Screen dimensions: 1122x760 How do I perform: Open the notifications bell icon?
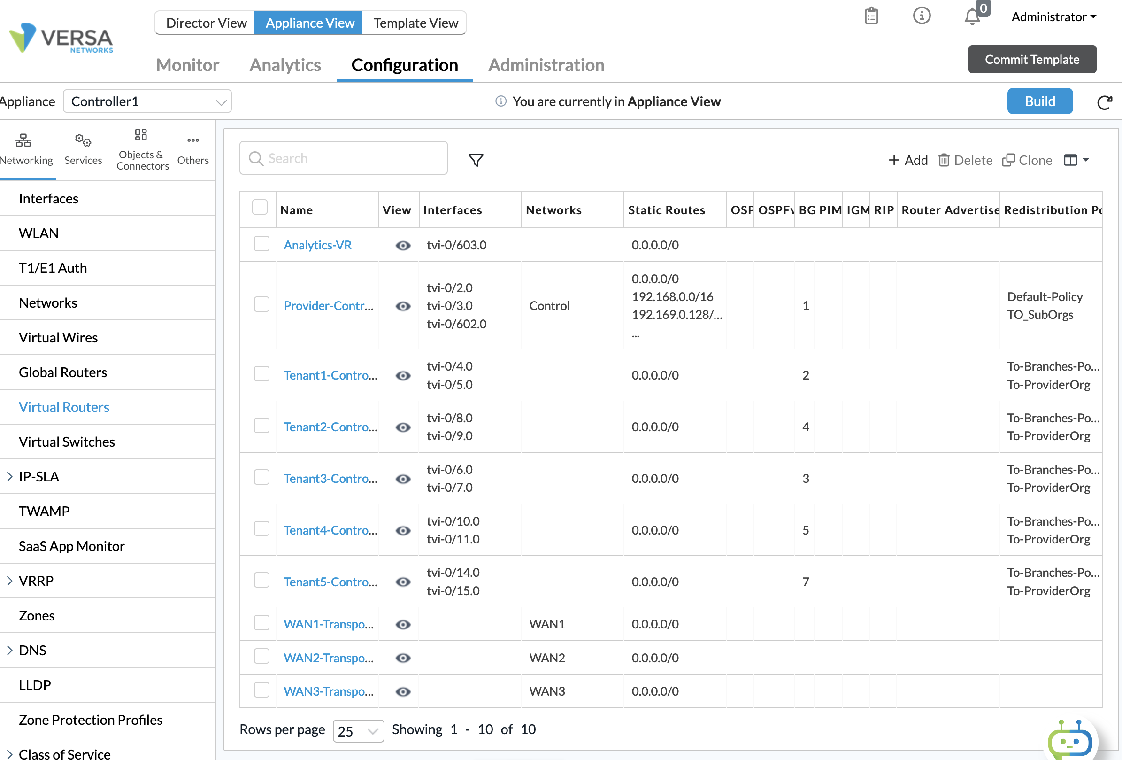click(x=972, y=17)
